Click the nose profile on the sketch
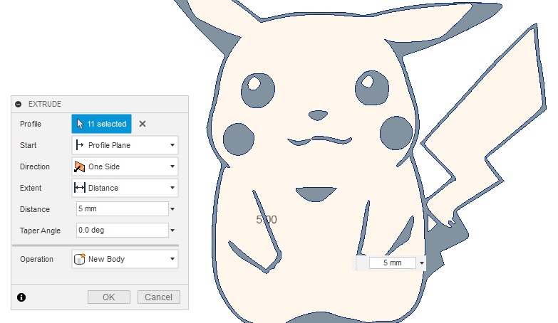 click(x=318, y=115)
